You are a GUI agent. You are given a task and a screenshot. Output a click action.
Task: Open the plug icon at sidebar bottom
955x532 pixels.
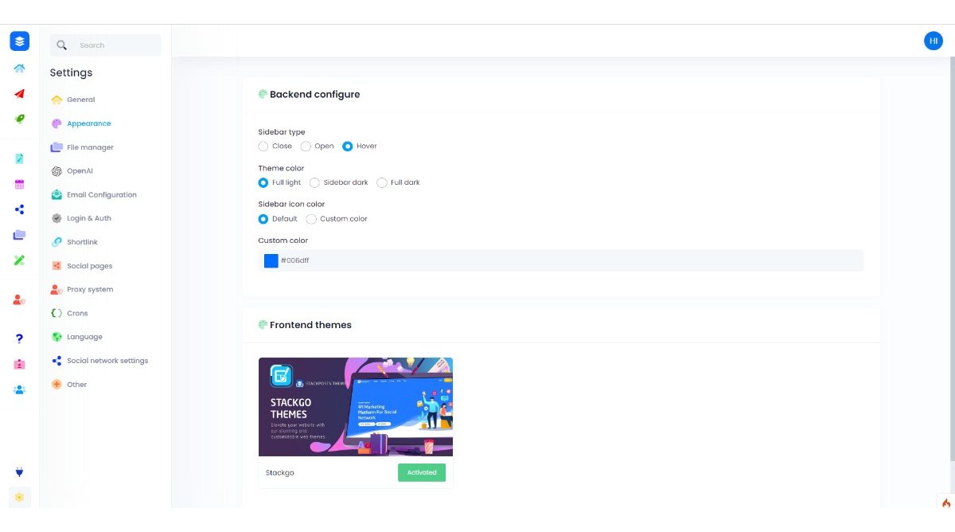point(19,472)
